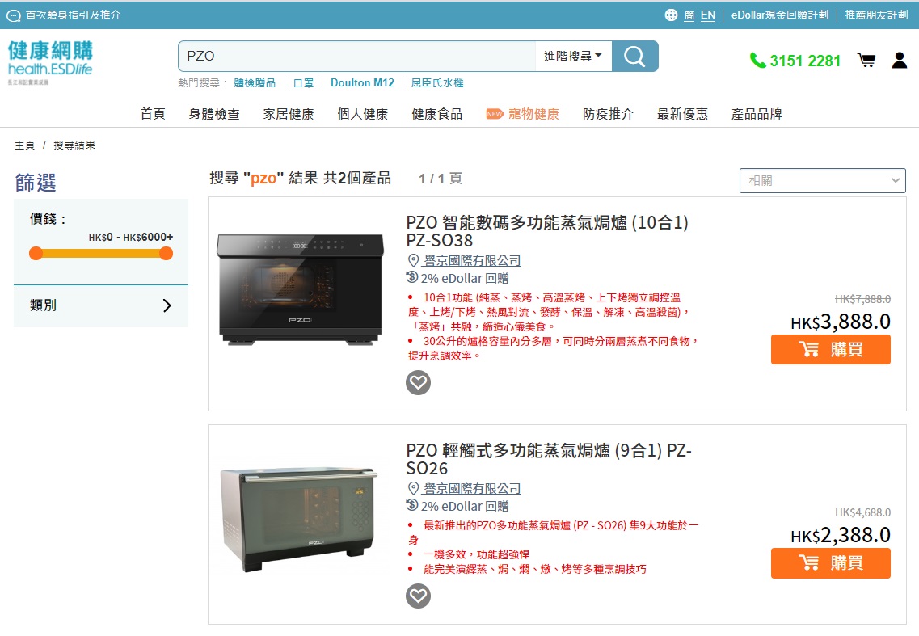Click location pin icon for PZ-SO38 seller
This screenshot has height=636, width=919.
pos(413,260)
